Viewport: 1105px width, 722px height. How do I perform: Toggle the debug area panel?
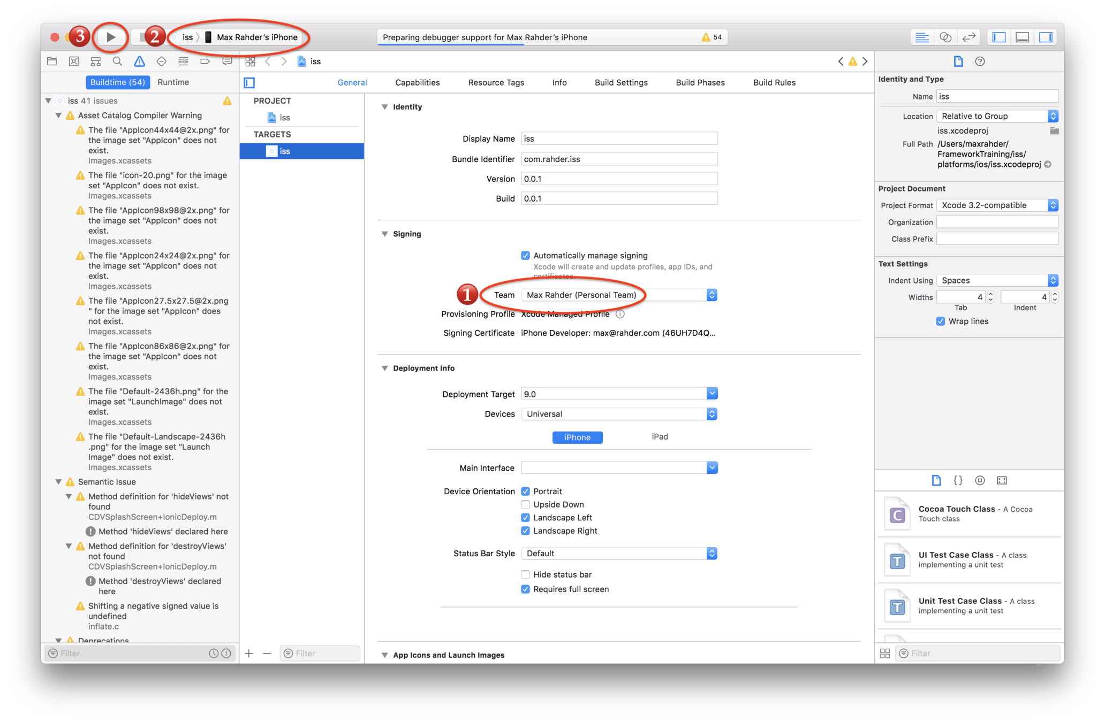coord(1022,37)
